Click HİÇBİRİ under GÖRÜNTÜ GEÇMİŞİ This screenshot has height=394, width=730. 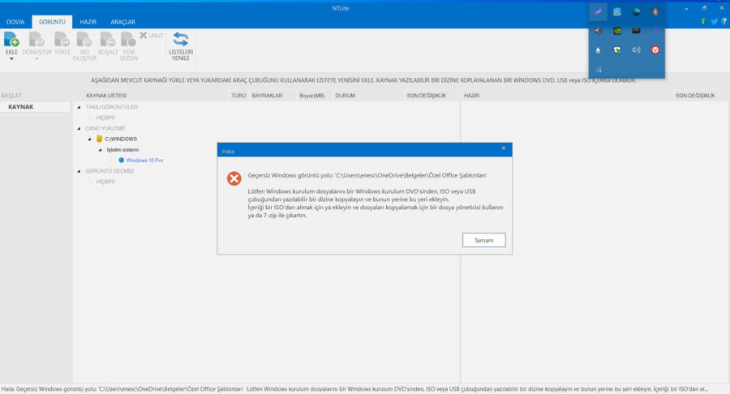point(105,182)
